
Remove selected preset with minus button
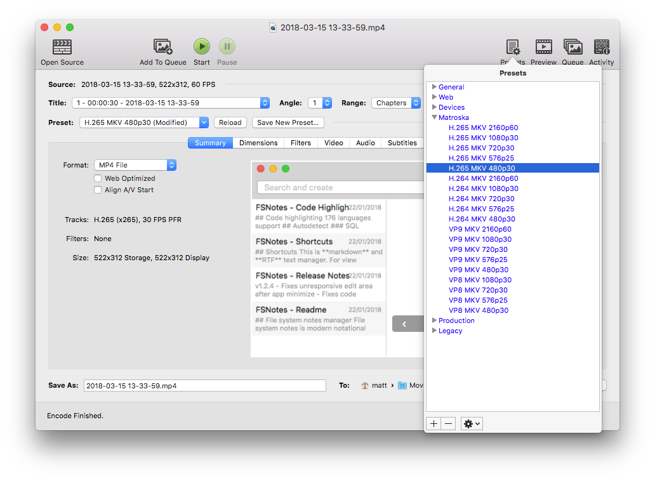[x=448, y=424]
